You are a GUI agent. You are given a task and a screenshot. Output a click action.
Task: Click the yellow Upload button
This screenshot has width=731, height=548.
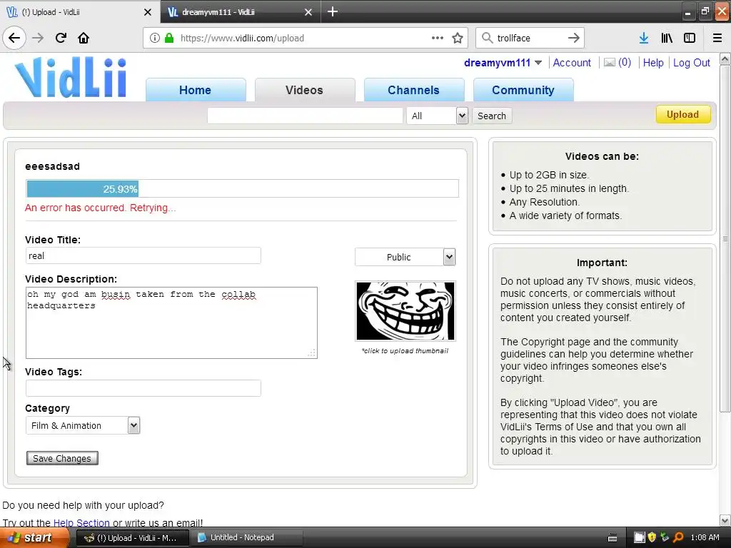pos(683,115)
